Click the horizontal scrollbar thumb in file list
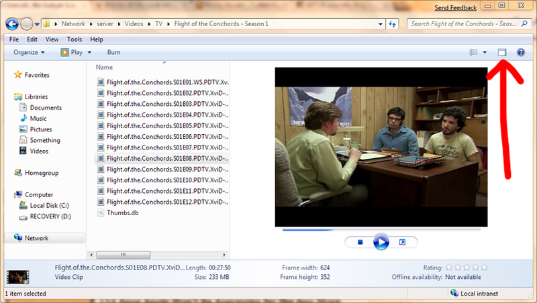The image size is (537, 303). pyautogui.click(x=124, y=255)
